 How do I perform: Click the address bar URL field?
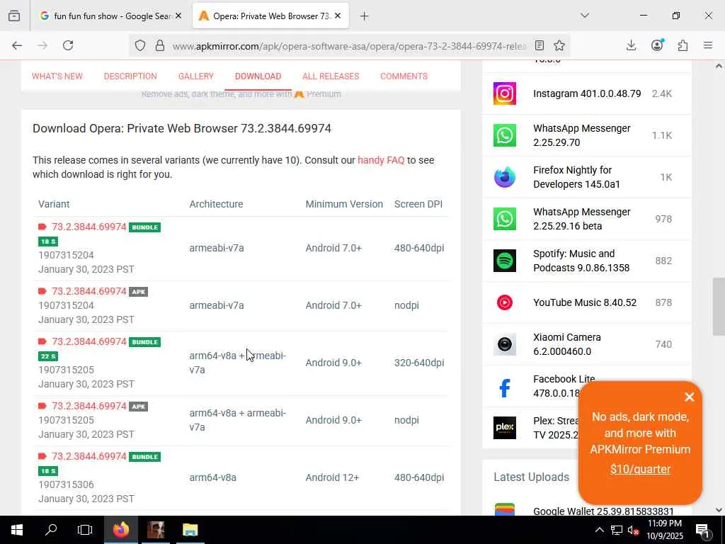[x=349, y=46]
